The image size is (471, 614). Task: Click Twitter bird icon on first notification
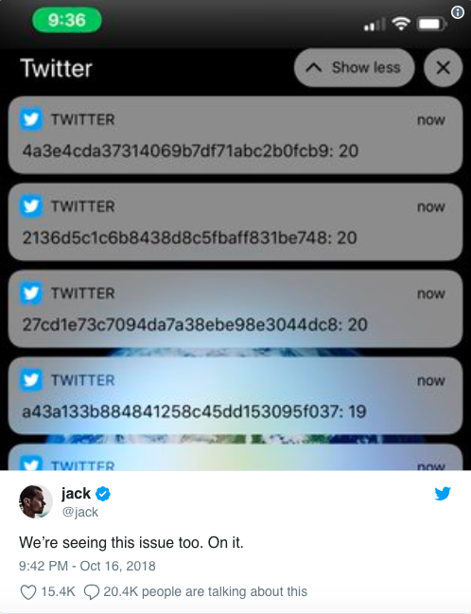[x=31, y=119]
